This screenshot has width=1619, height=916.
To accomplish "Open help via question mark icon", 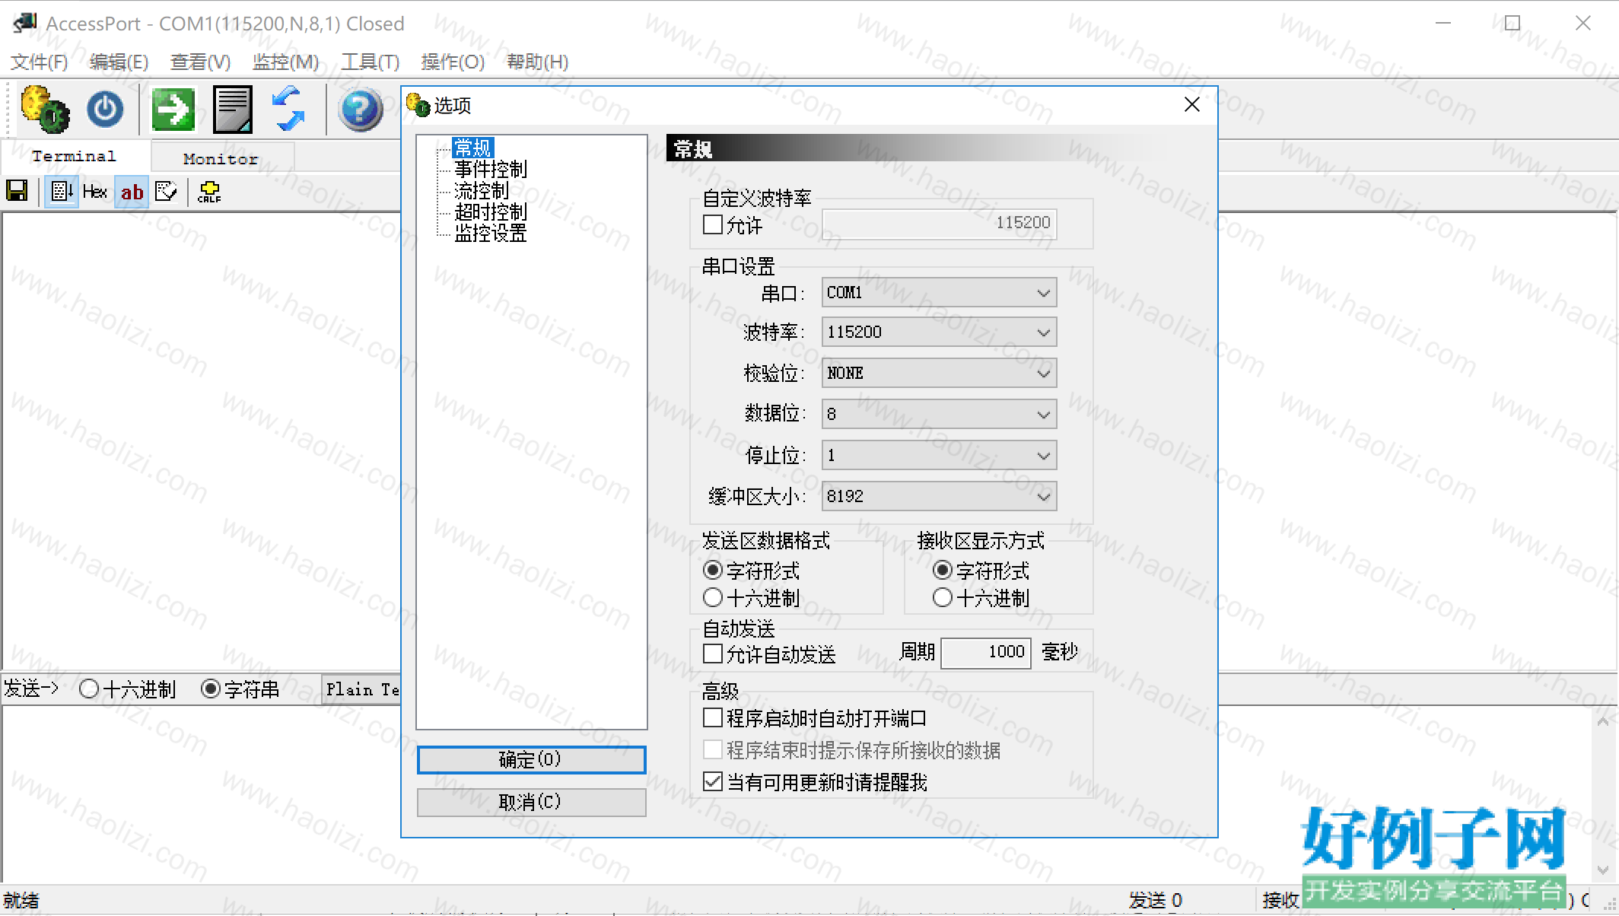I will [x=361, y=110].
